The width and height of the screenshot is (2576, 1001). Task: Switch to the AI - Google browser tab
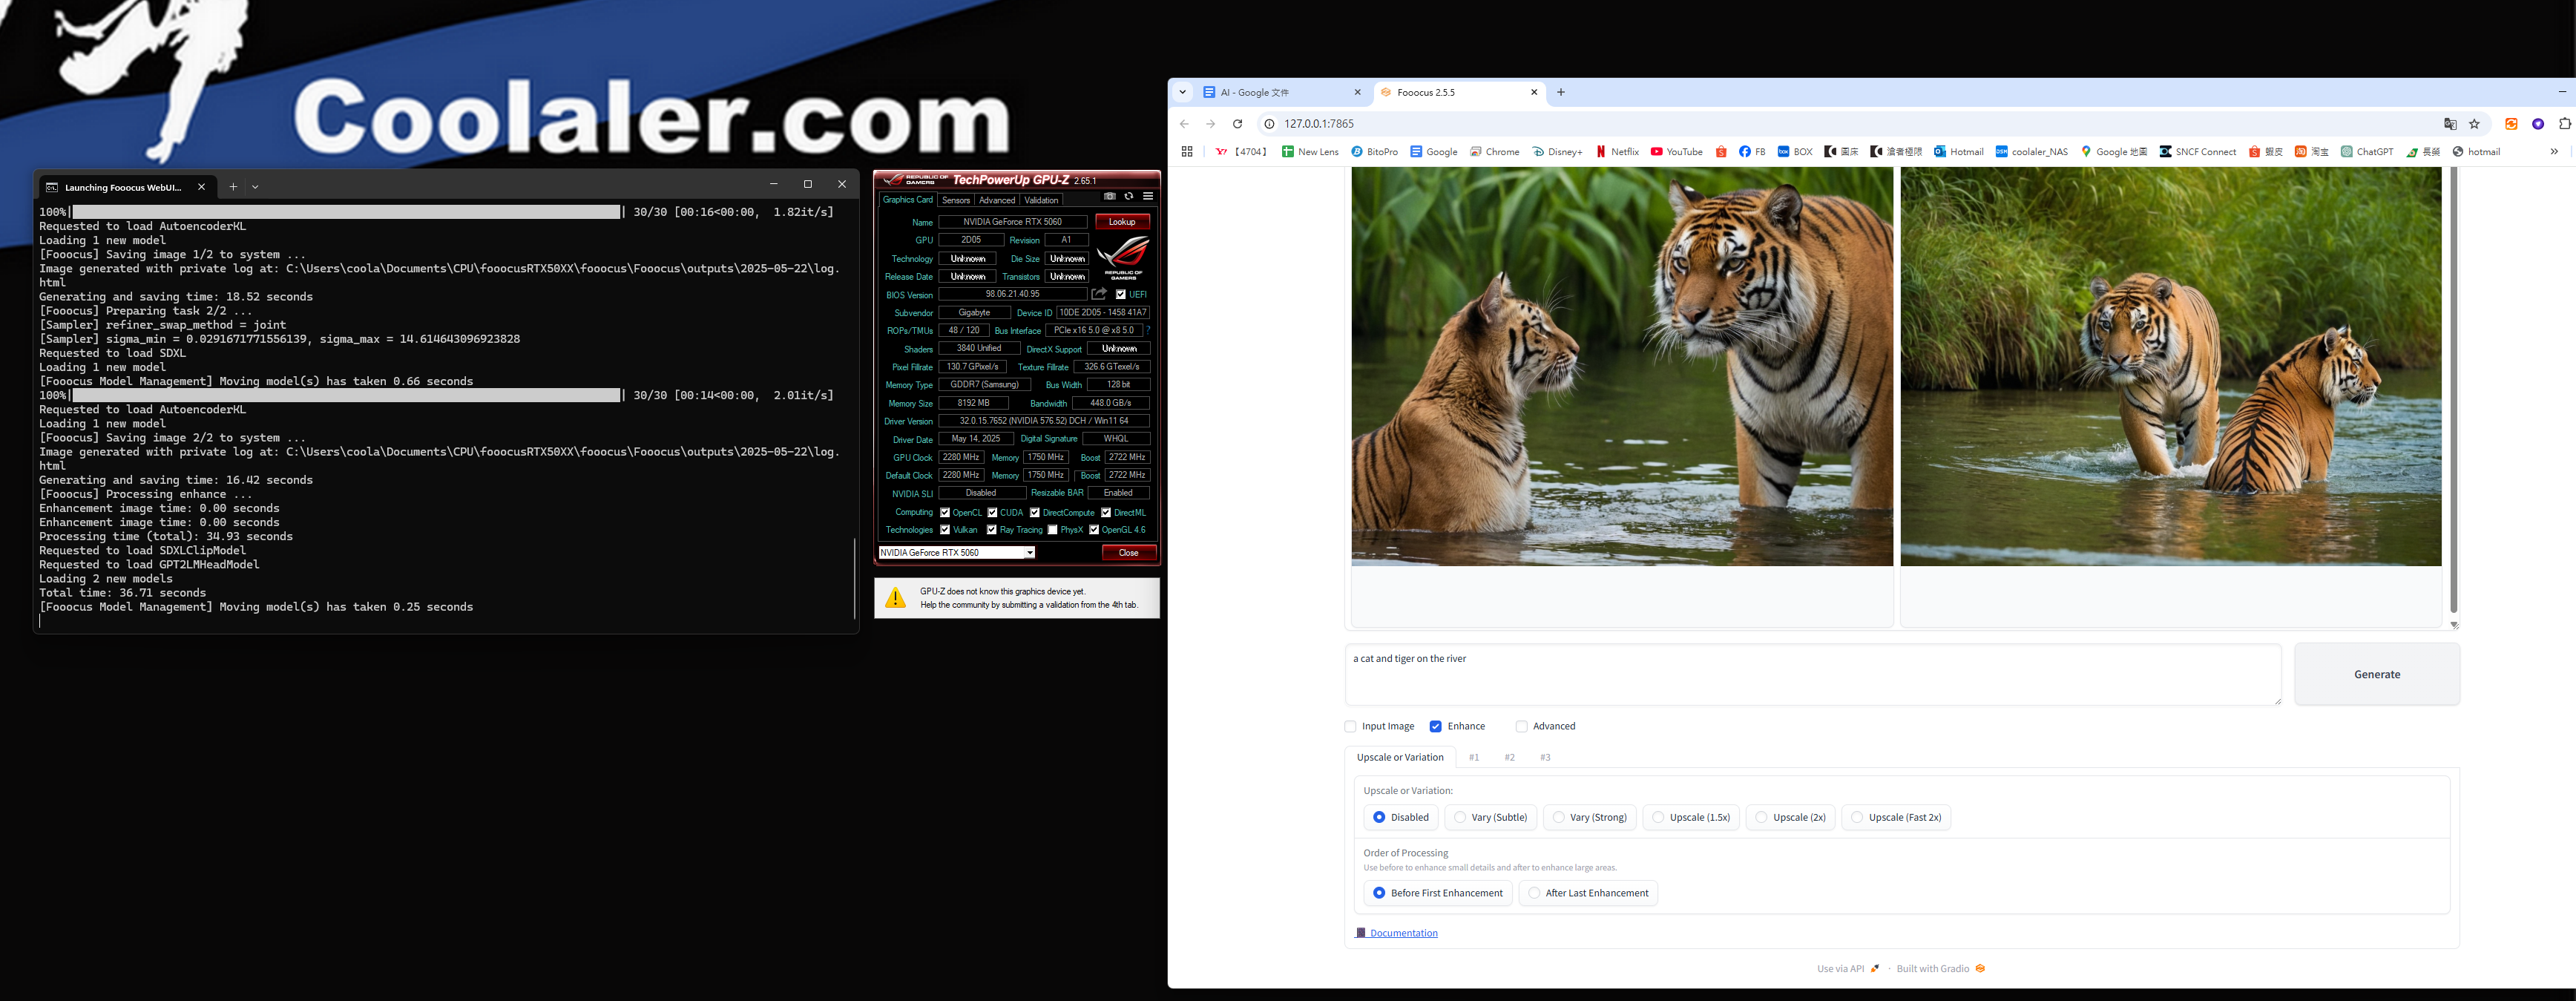[x=1282, y=92]
